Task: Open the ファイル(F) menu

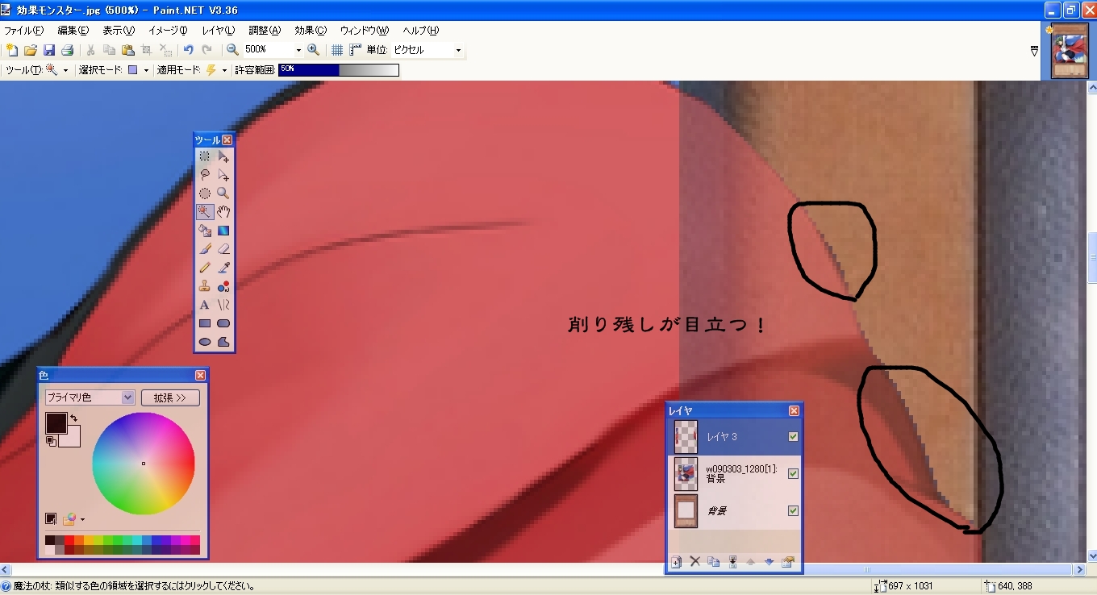Action: coord(24,30)
